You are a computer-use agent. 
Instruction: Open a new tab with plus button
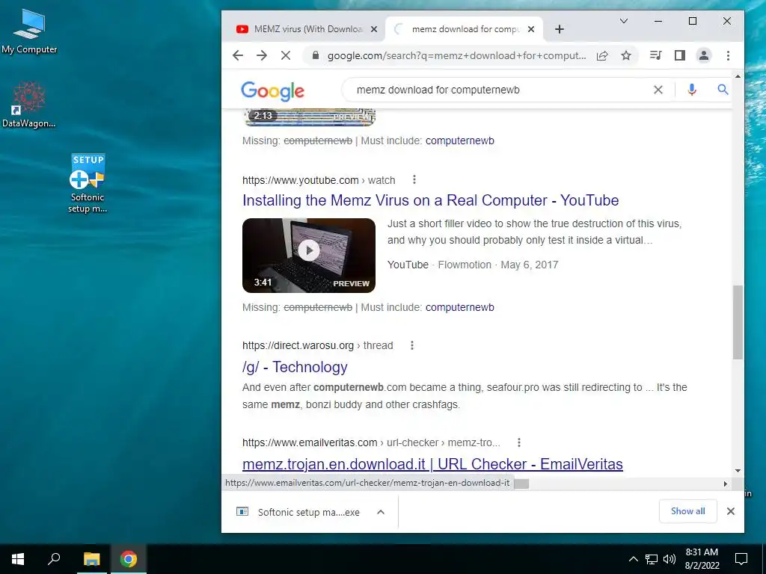(x=560, y=29)
